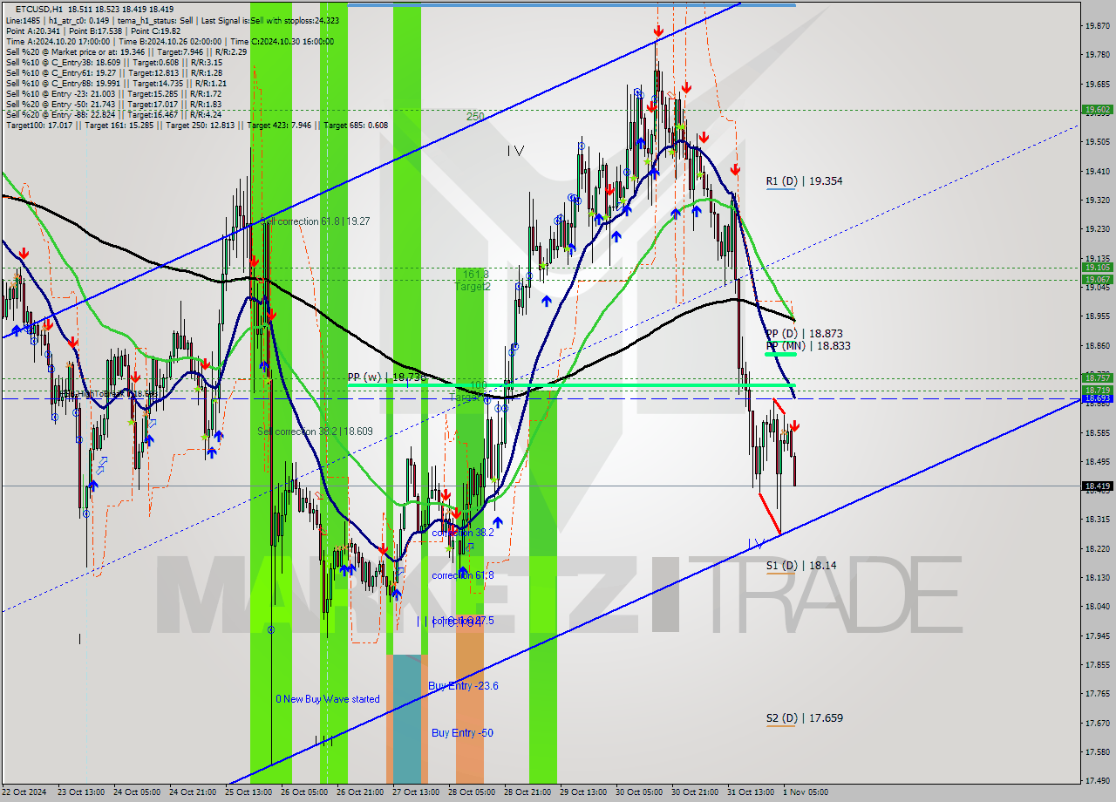Image resolution: width=1116 pixels, height=802 pixels.
Task: Click 'Sell %10 @ C_Entry61: 19.27' line
Action: pyautogui.click(x=116, y=73)
